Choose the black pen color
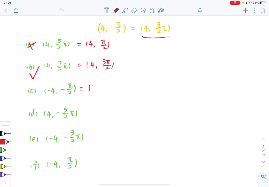This screenshot has width=269, height=187. (5, 133)
